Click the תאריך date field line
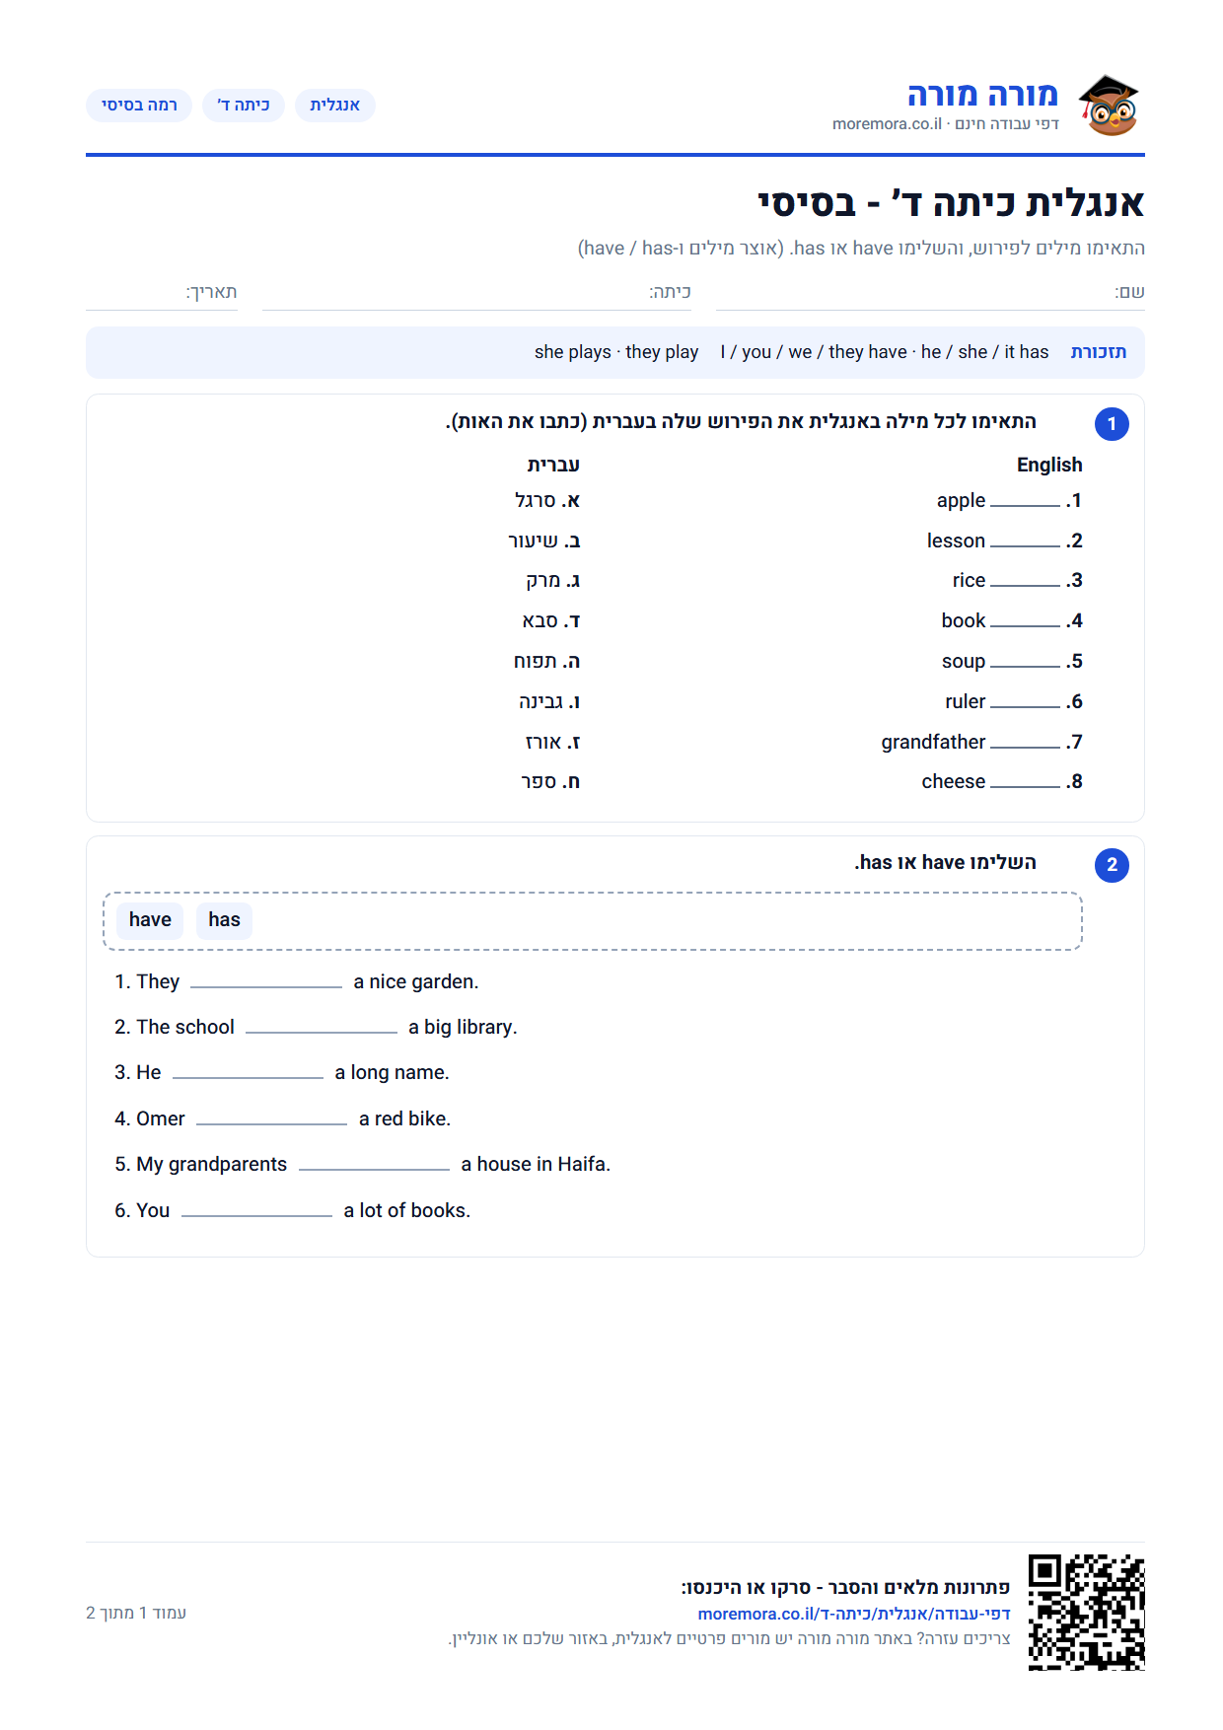 (x=162, y=294)
